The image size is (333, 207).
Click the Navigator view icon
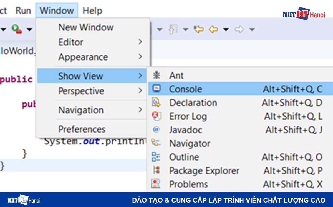click(x=157, y=143)
